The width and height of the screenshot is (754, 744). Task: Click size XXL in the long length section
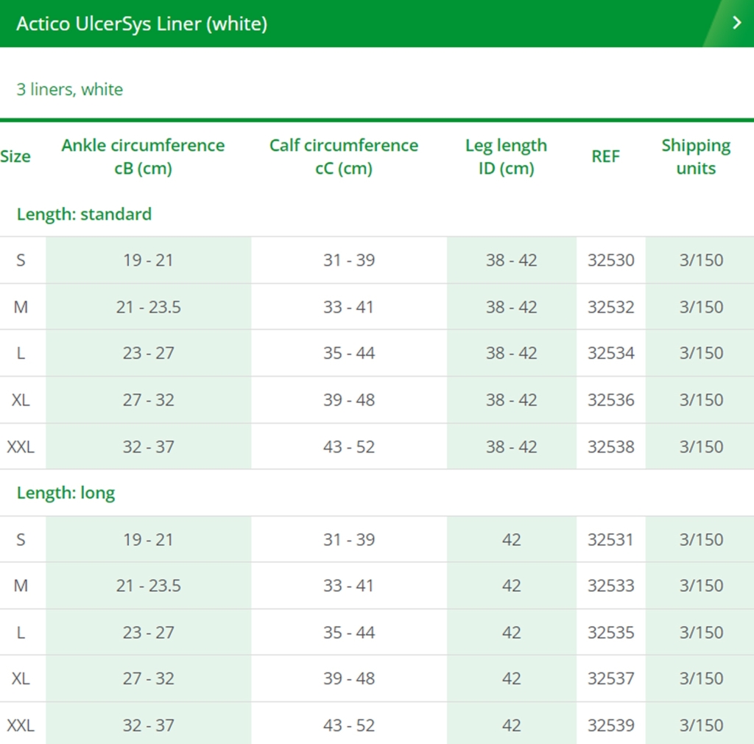(21, 726)
